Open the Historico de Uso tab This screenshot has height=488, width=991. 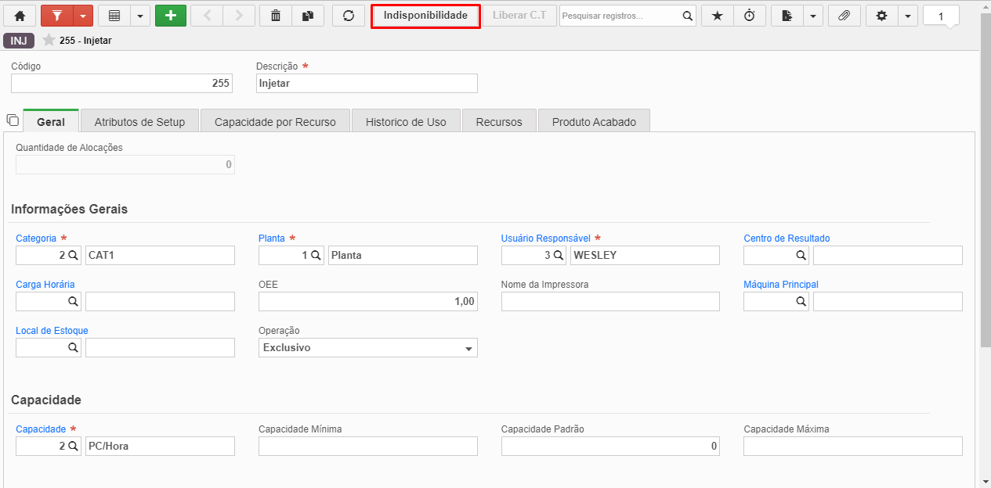click(x=406, y=121)
